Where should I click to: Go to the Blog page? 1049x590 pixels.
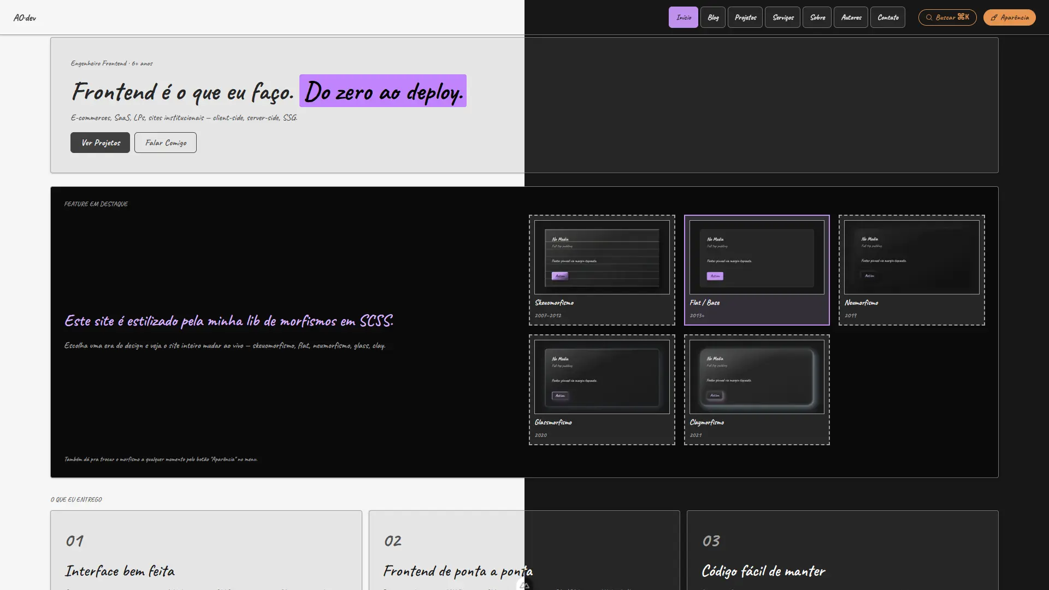pyautogui.click(x=713, y=17)
